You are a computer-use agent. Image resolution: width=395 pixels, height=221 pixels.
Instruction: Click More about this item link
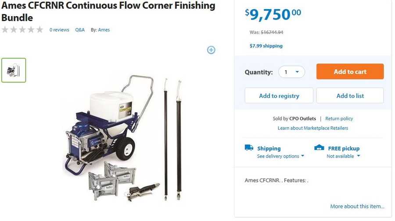[x=357, y=207]
